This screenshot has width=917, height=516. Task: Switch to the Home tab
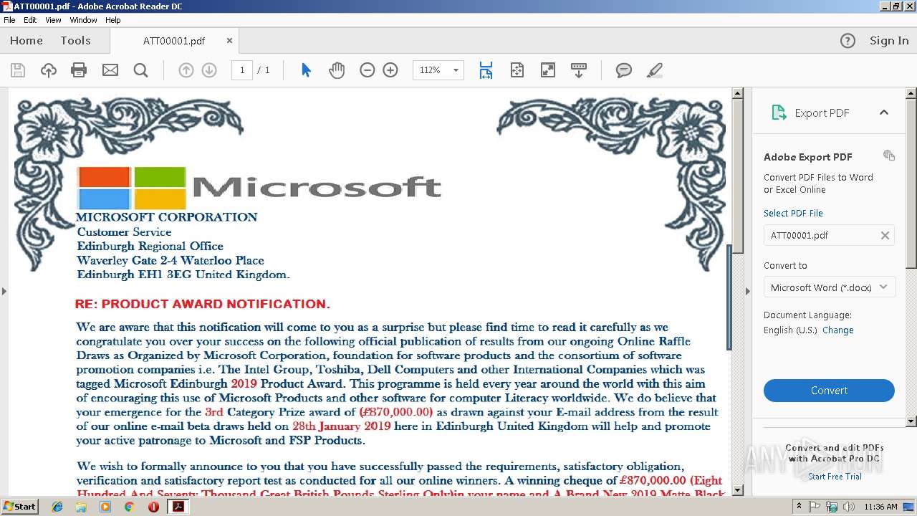(27, 41)
